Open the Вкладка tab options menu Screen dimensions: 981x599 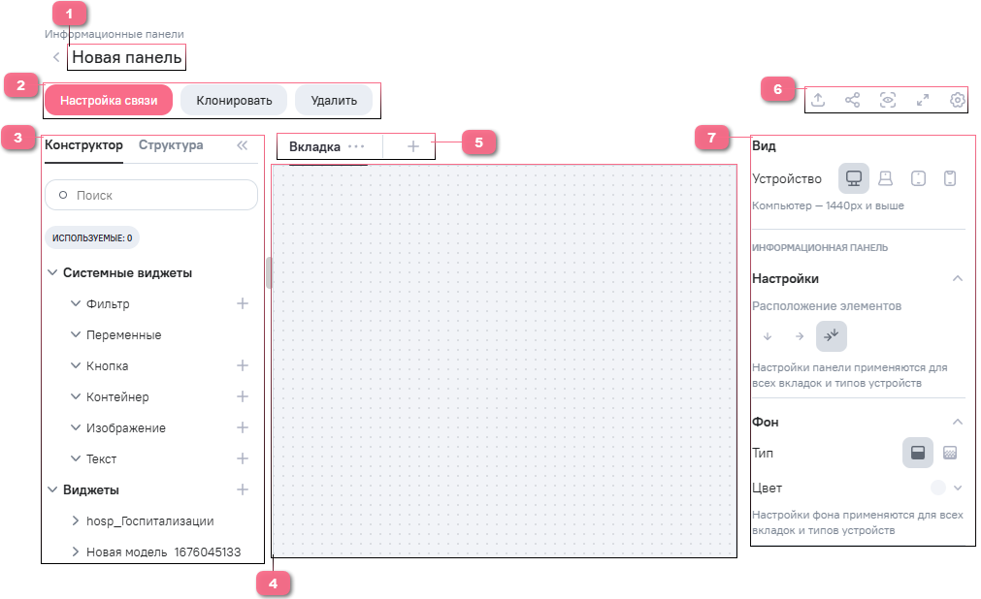[x=356, y=146]
